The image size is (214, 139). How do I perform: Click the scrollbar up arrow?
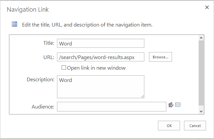[201, 38]
